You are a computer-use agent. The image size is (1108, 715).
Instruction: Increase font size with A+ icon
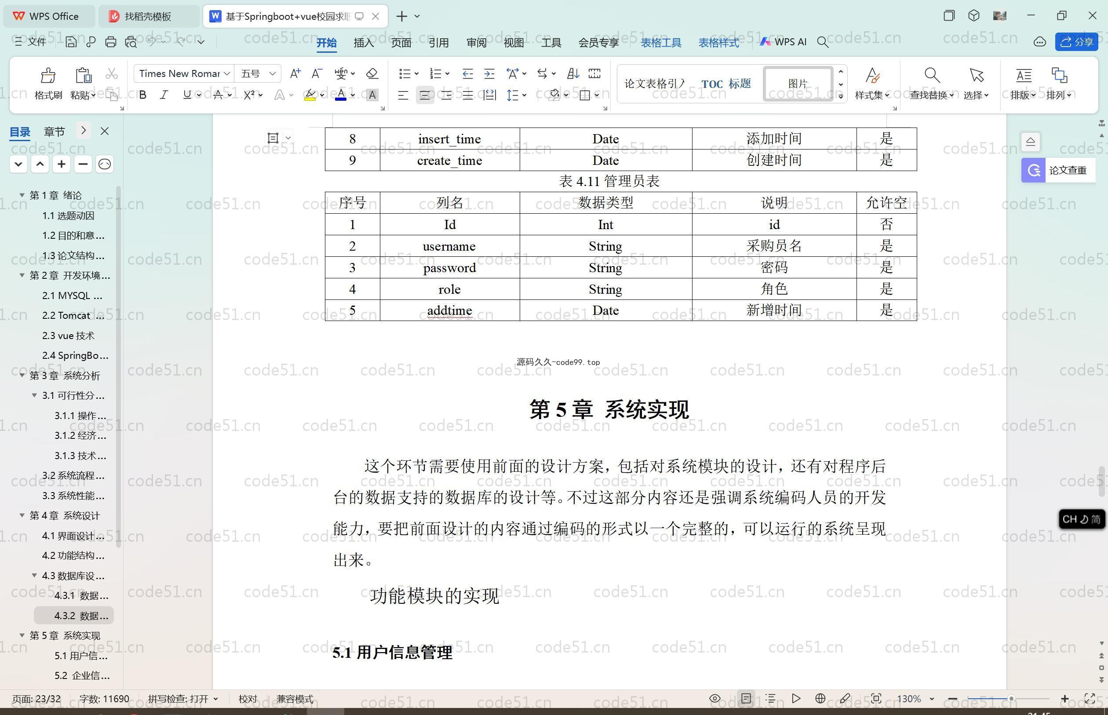click(x=295, y=73)
